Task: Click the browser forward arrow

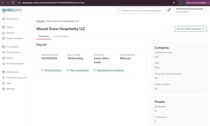Action: (x=8, y=3)
